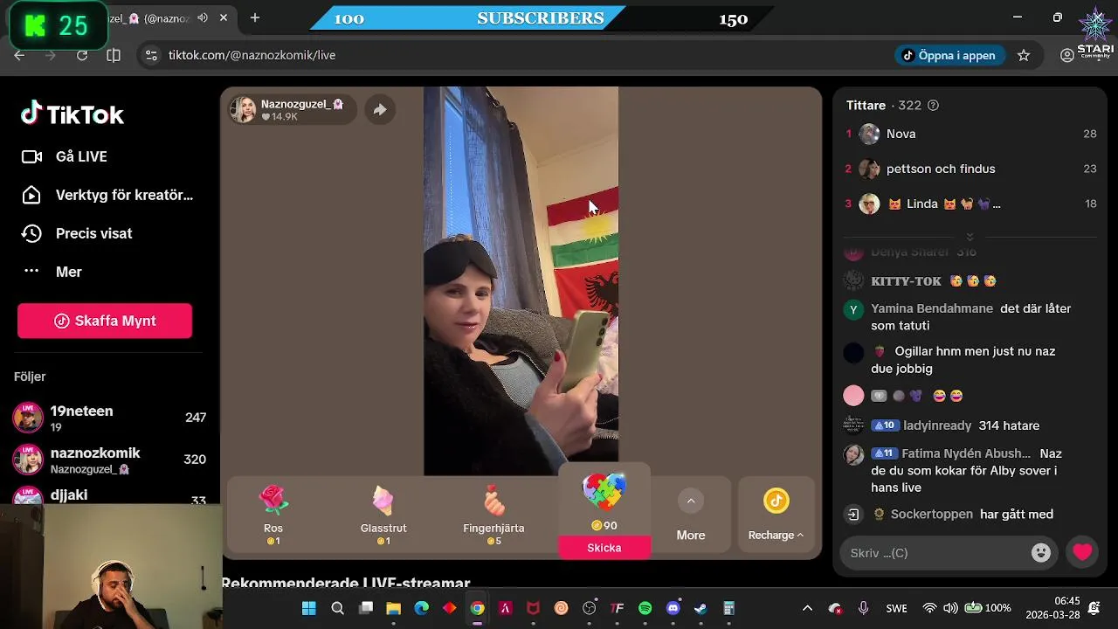The image size is (1118, 629).
Task: Open taskbar Search
Action: pos(337,608)
